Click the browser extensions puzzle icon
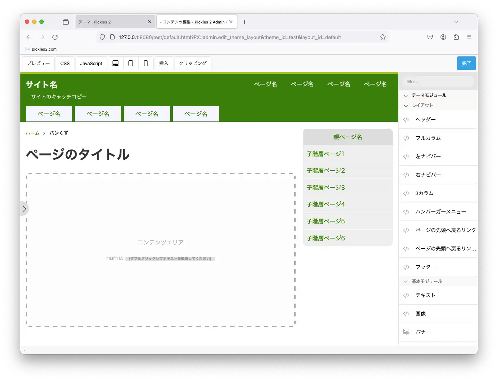The height and width of the screenshot is (381, 498). 456,37
